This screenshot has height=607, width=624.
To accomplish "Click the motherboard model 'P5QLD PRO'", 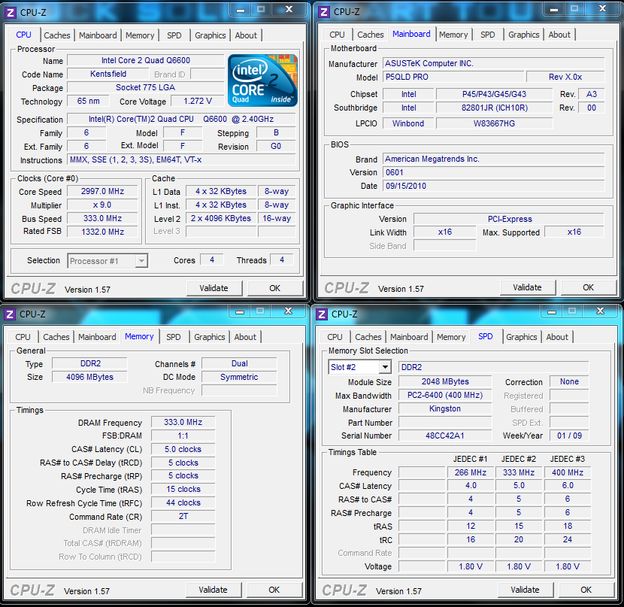I will click(453, 77).
